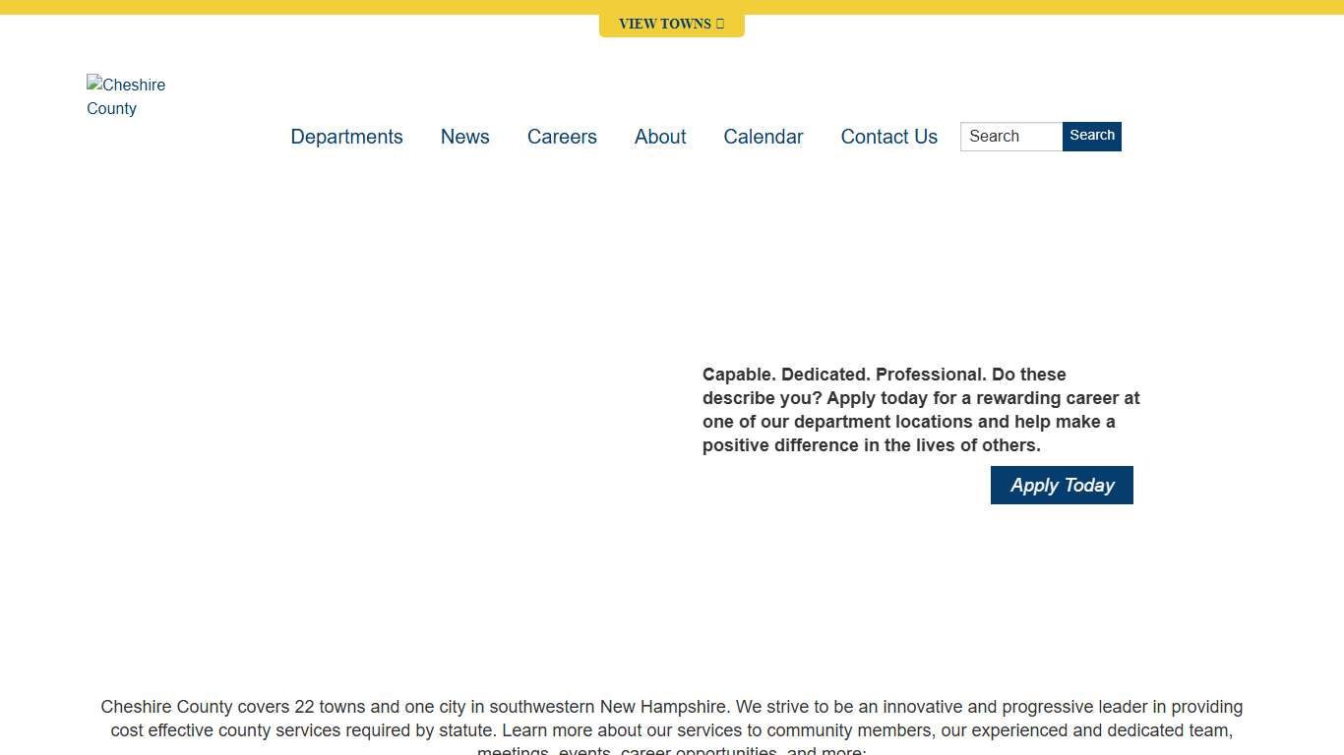The width and height of the screenshot is (1344, 755).
Task: Click the arrow icon beside View Towns
Action: (x=720, y=24)
